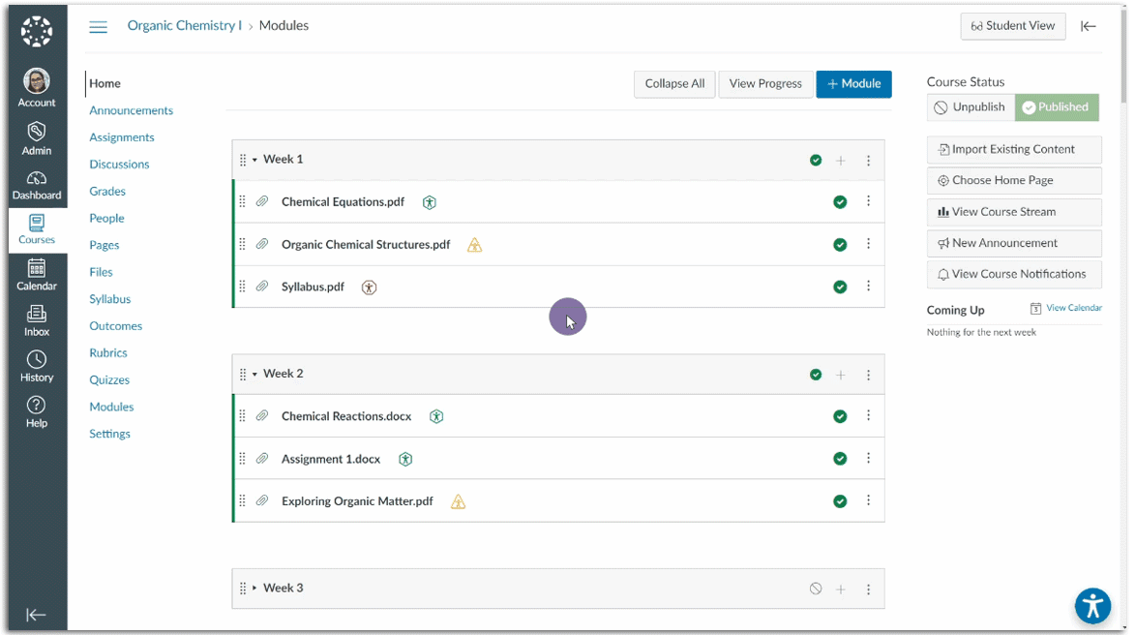Open the History icon in the sidebar
The height and width of the screenshot is (635, 1135).
tap(37, 366)
